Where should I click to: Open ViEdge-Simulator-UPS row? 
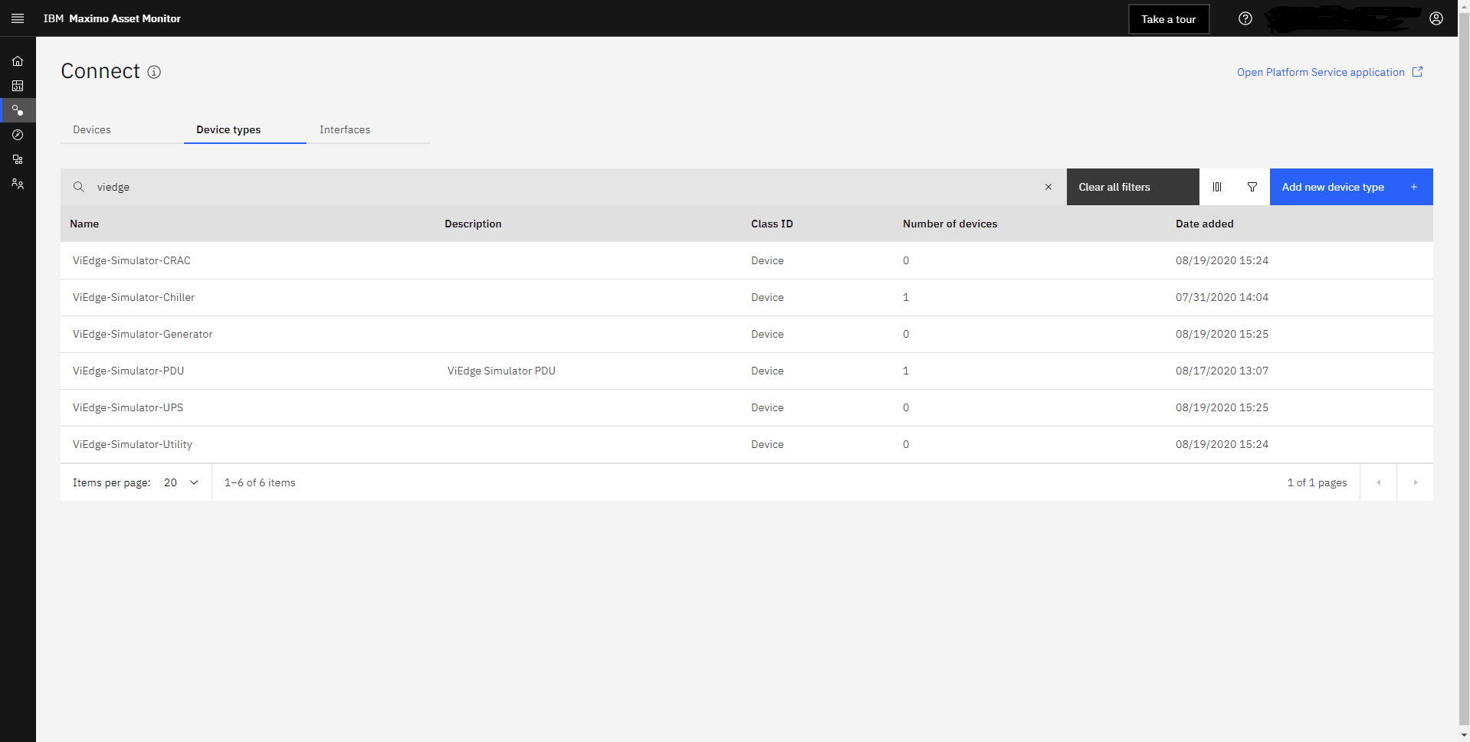746,407
